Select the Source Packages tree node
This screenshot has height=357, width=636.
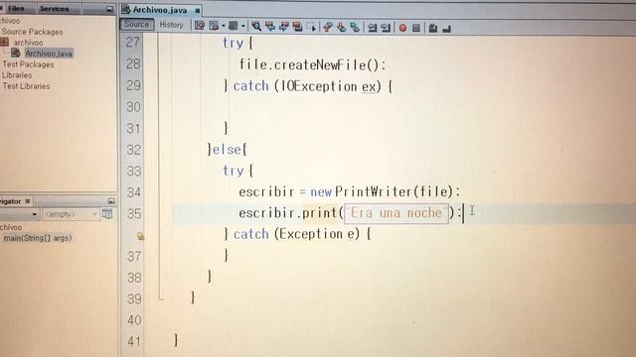[32, 32]
